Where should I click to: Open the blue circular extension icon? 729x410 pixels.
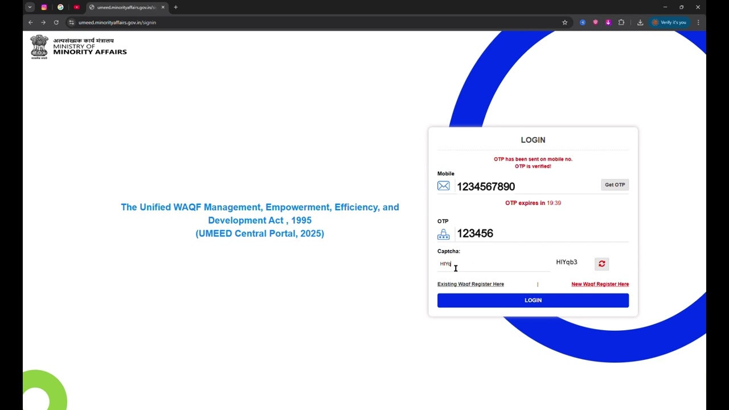pyautogui.click(x=583, y=22)
